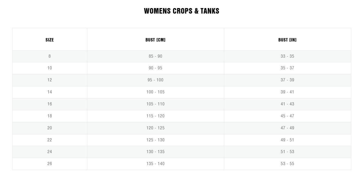The image size is (358, 175).
Task: Click the size 8 cell
Action: (50, 56)
